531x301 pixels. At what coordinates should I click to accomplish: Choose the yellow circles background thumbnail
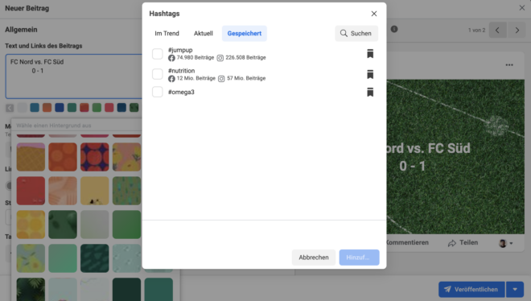[x=31, y=225]
